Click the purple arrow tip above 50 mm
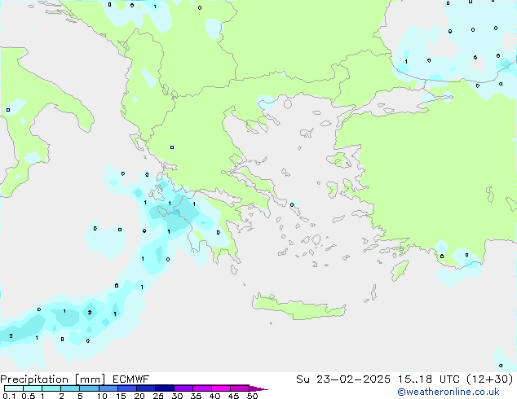This screenshot has width=517, height=399. tap(258, 389)
